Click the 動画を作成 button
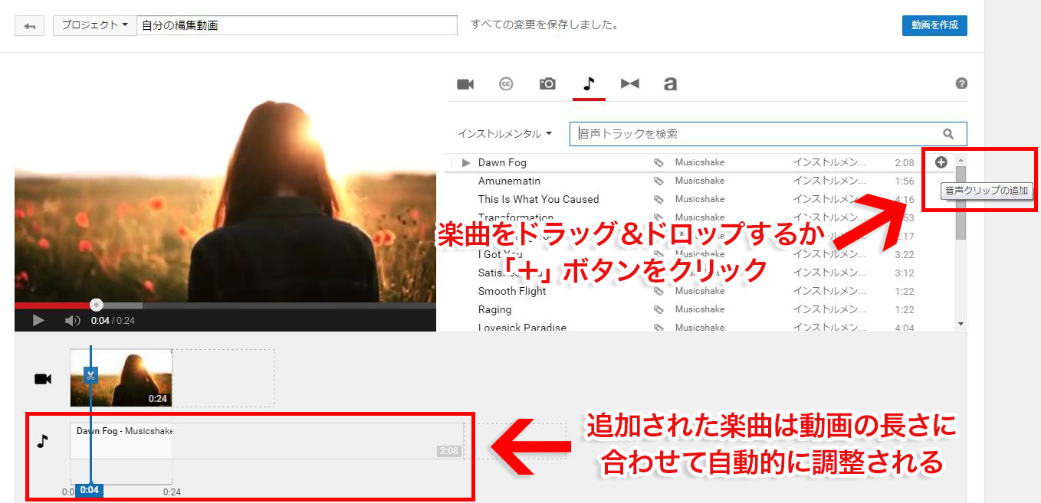The height and width of the screenshot is (503, 1041). 934,25
